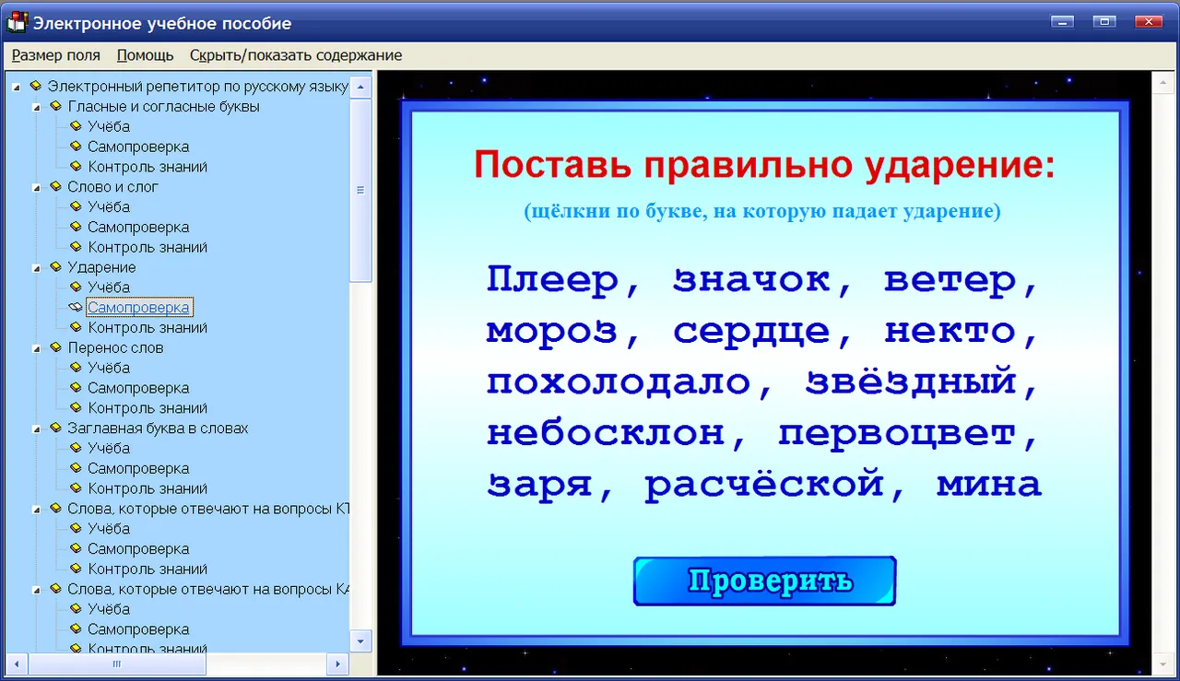Click the book icon of Гласные и согласные буквы
Viewport: 1180px width, 681px height.
55,106
